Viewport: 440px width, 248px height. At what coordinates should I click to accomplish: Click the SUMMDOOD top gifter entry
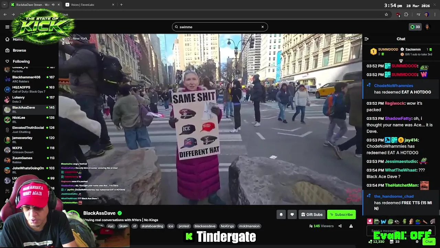384,52
